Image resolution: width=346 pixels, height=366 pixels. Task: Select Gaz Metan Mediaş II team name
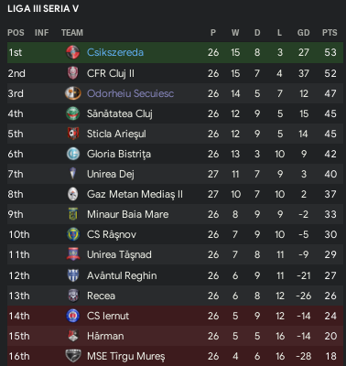click(135, 194)
